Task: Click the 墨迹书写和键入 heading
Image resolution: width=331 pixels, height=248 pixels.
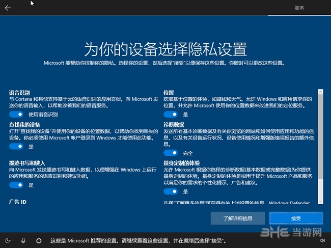Action: click(27, 163)
